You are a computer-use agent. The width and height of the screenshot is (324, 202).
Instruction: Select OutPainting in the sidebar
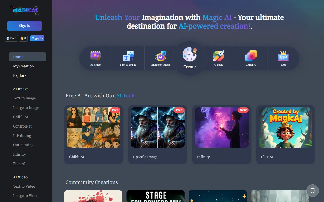[x=23, y=145]
